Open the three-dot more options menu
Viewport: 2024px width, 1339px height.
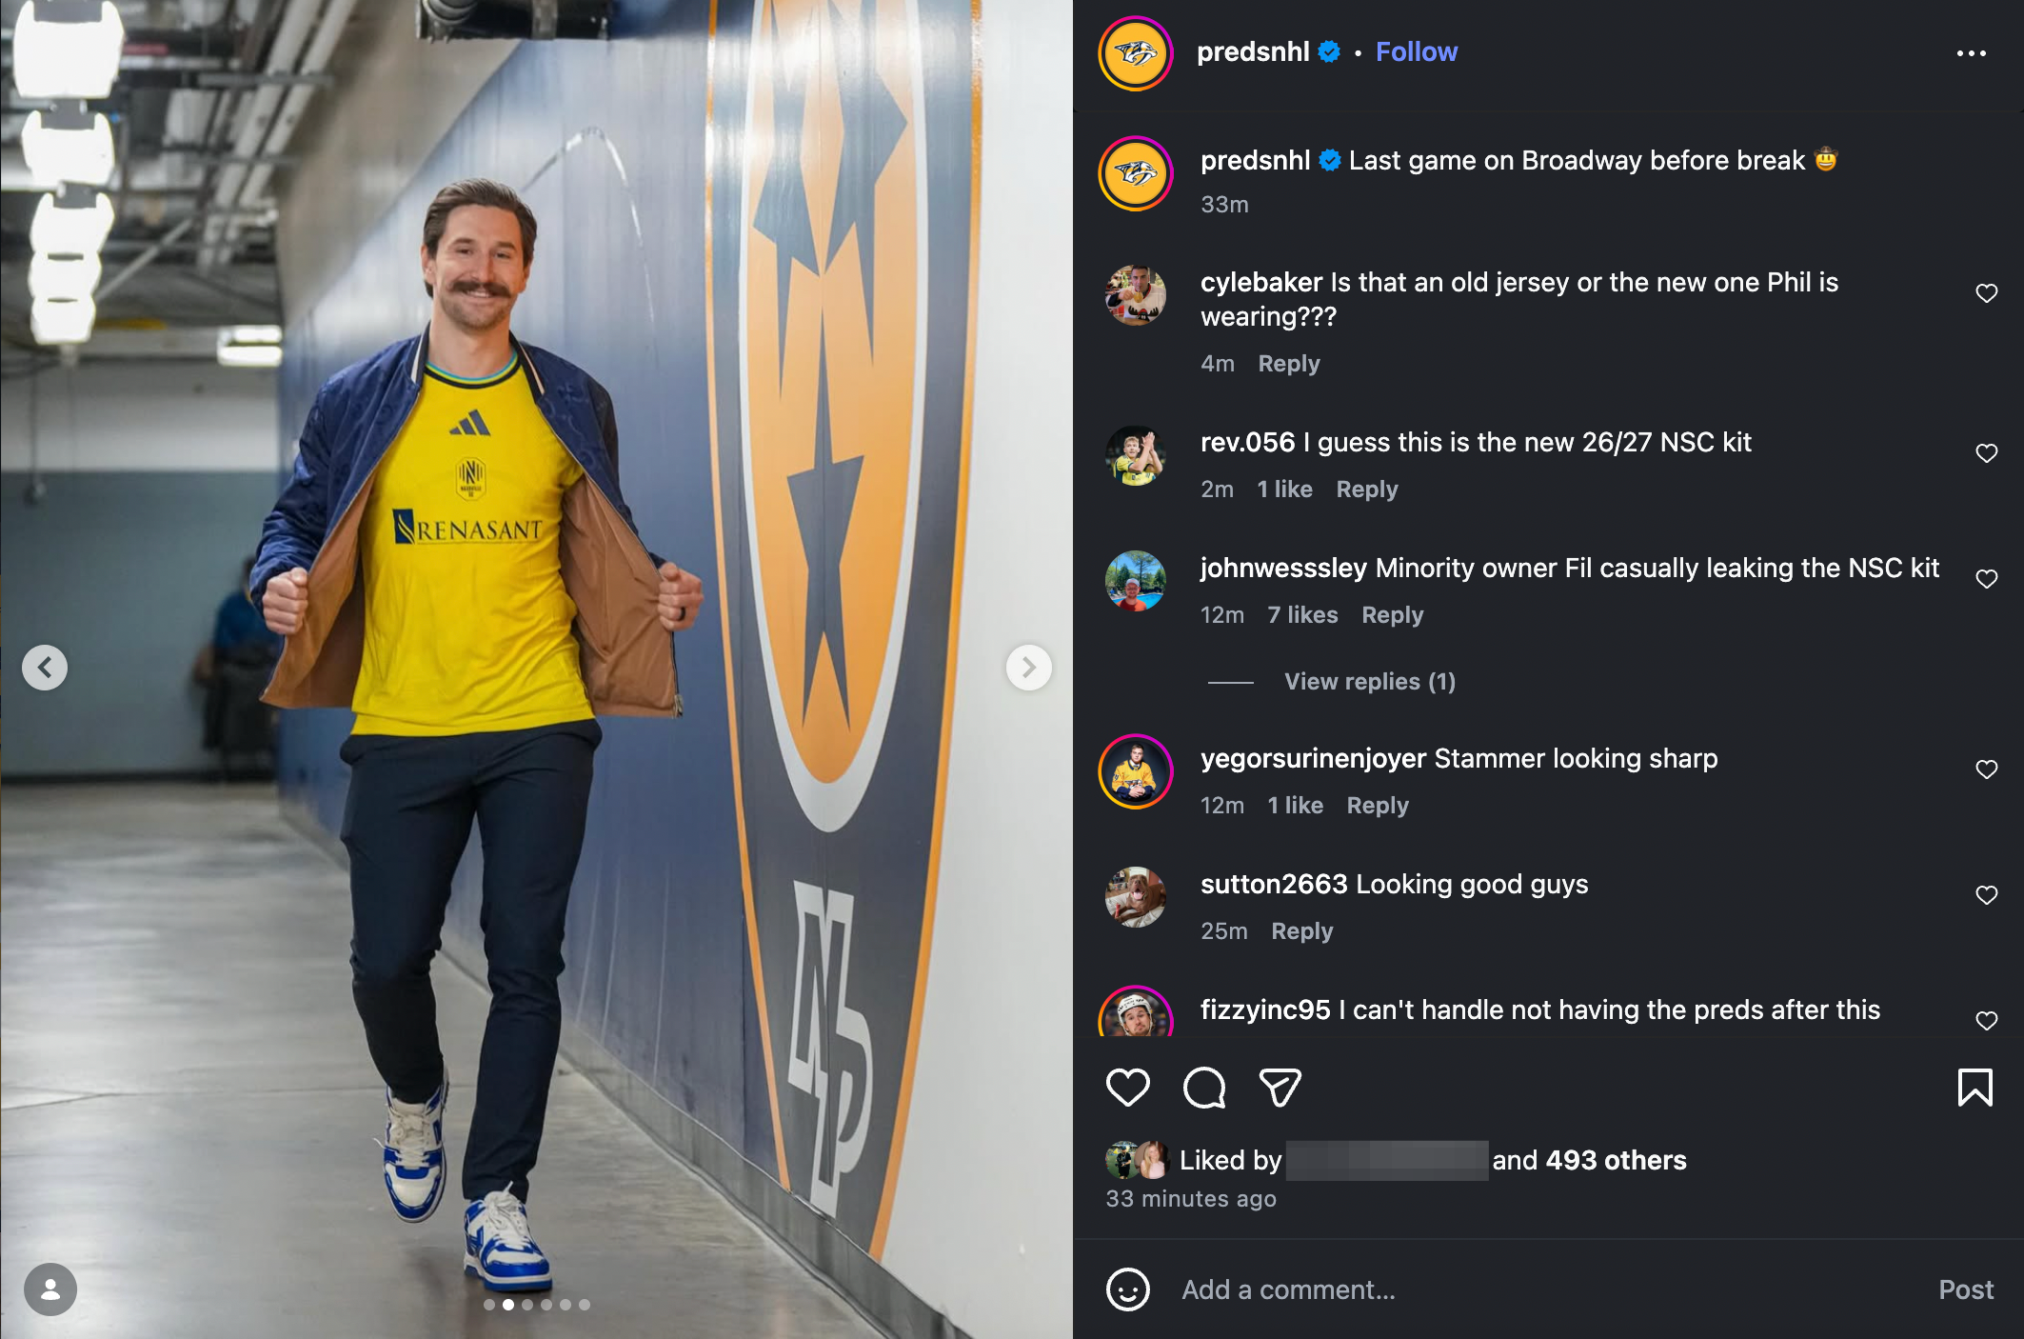point(1972,53)
